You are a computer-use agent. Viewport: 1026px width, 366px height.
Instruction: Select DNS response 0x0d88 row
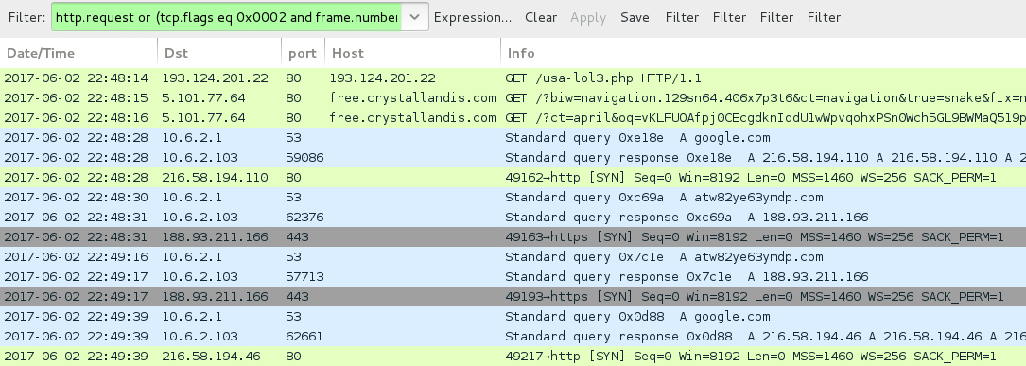pyautogui.click(x=513, y=337)
